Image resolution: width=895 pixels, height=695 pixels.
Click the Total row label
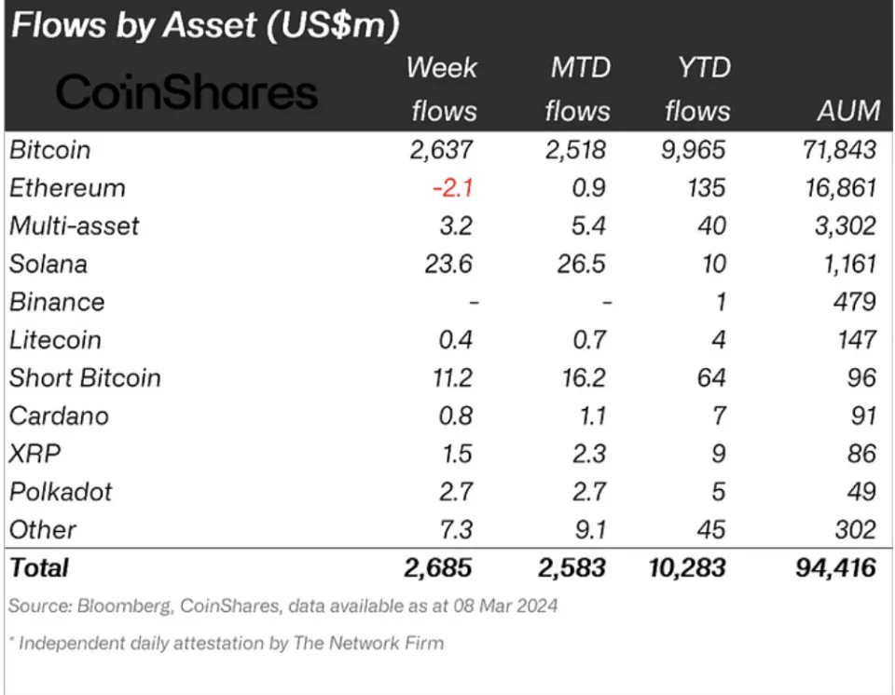point(39,566)
